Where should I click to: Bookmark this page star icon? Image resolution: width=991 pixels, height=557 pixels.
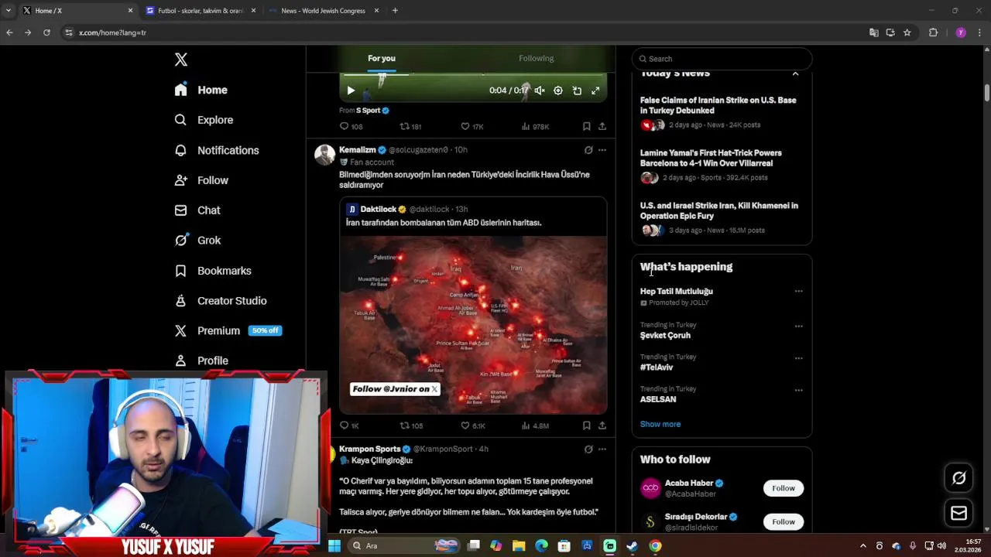coord(907,32)
